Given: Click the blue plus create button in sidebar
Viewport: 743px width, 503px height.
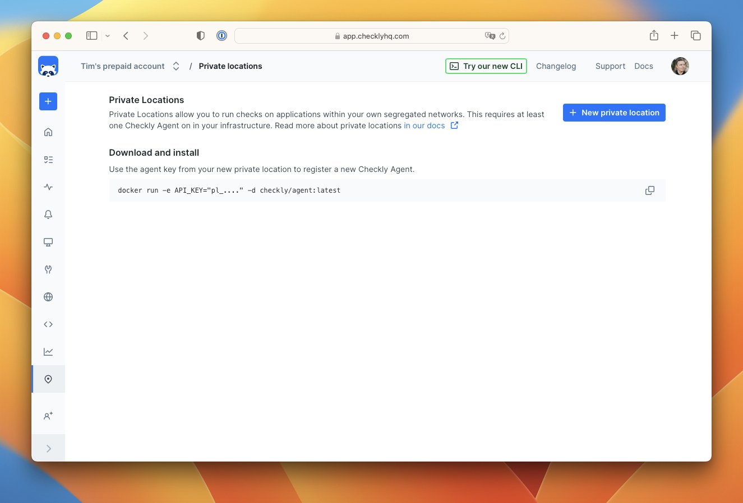Looking at the screenshot, I should (48, 101).
